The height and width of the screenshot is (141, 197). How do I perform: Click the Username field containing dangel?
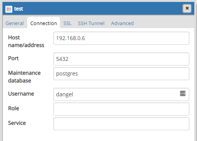(121, 94)
